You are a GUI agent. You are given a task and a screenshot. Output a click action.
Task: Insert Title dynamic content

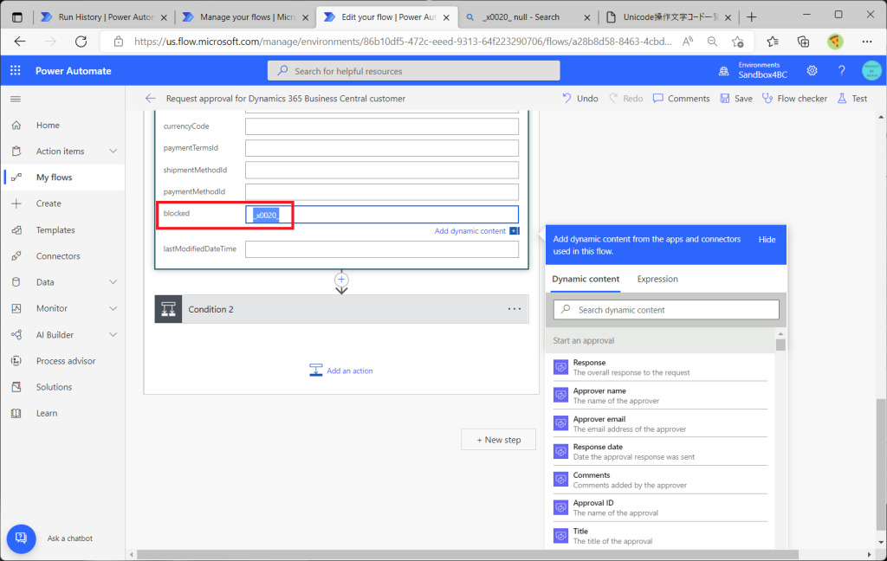coord(659,536)
